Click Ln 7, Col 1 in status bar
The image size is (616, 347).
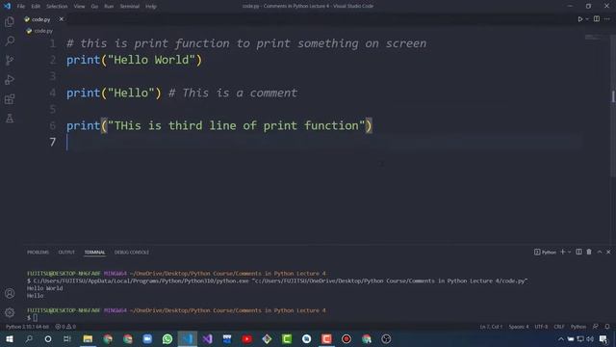coord(491,327)
